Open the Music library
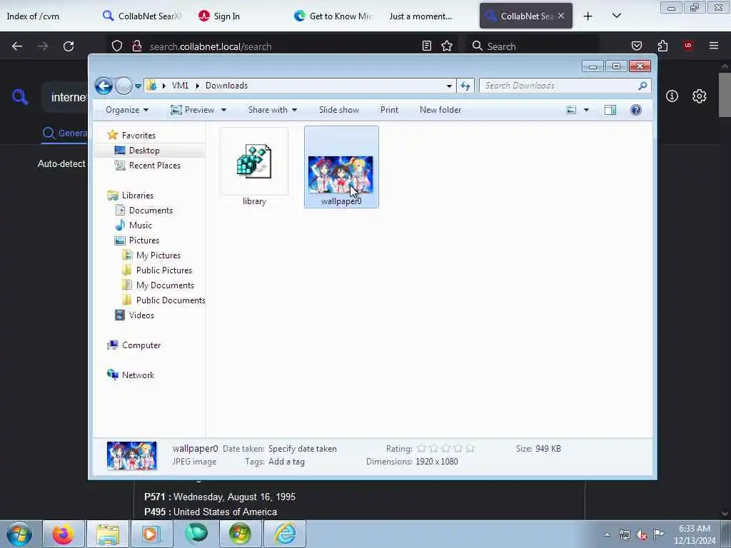The image size is (731, 548). click(141, 225)
